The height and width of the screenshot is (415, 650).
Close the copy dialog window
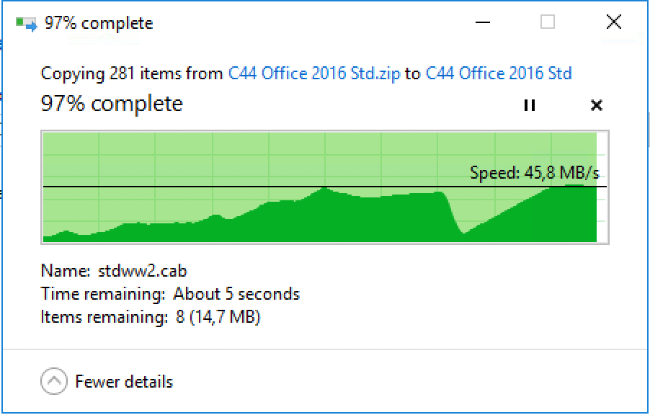[613, 23]
